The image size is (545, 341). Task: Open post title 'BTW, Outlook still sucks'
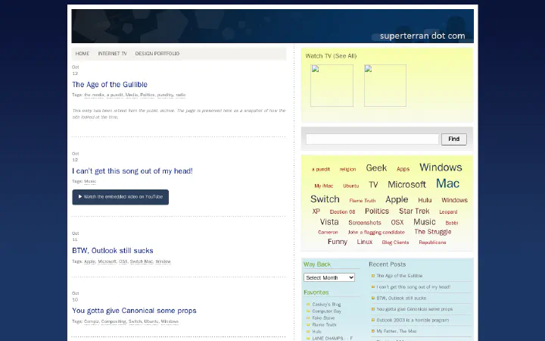point(112,251)
